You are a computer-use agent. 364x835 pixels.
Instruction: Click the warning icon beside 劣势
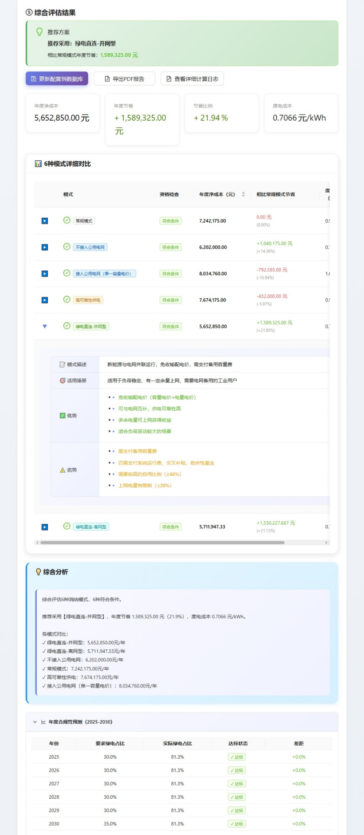pyautogui.click(x=62, y=470)
